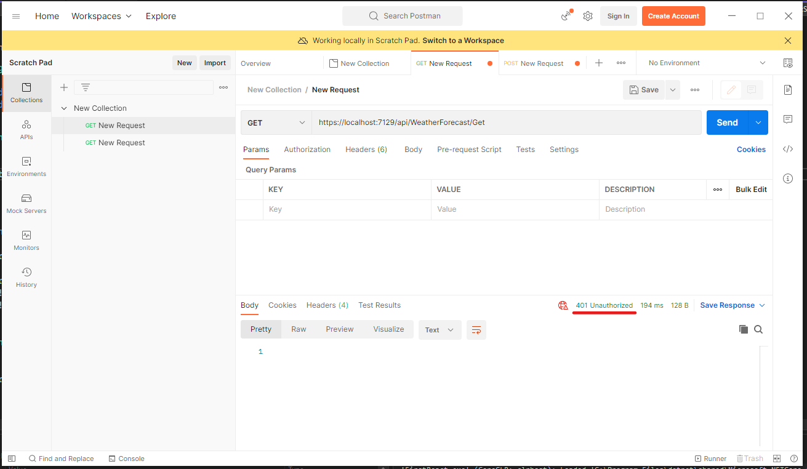Open the request Info icon
The image size is (807, 469).
[788, 178]
